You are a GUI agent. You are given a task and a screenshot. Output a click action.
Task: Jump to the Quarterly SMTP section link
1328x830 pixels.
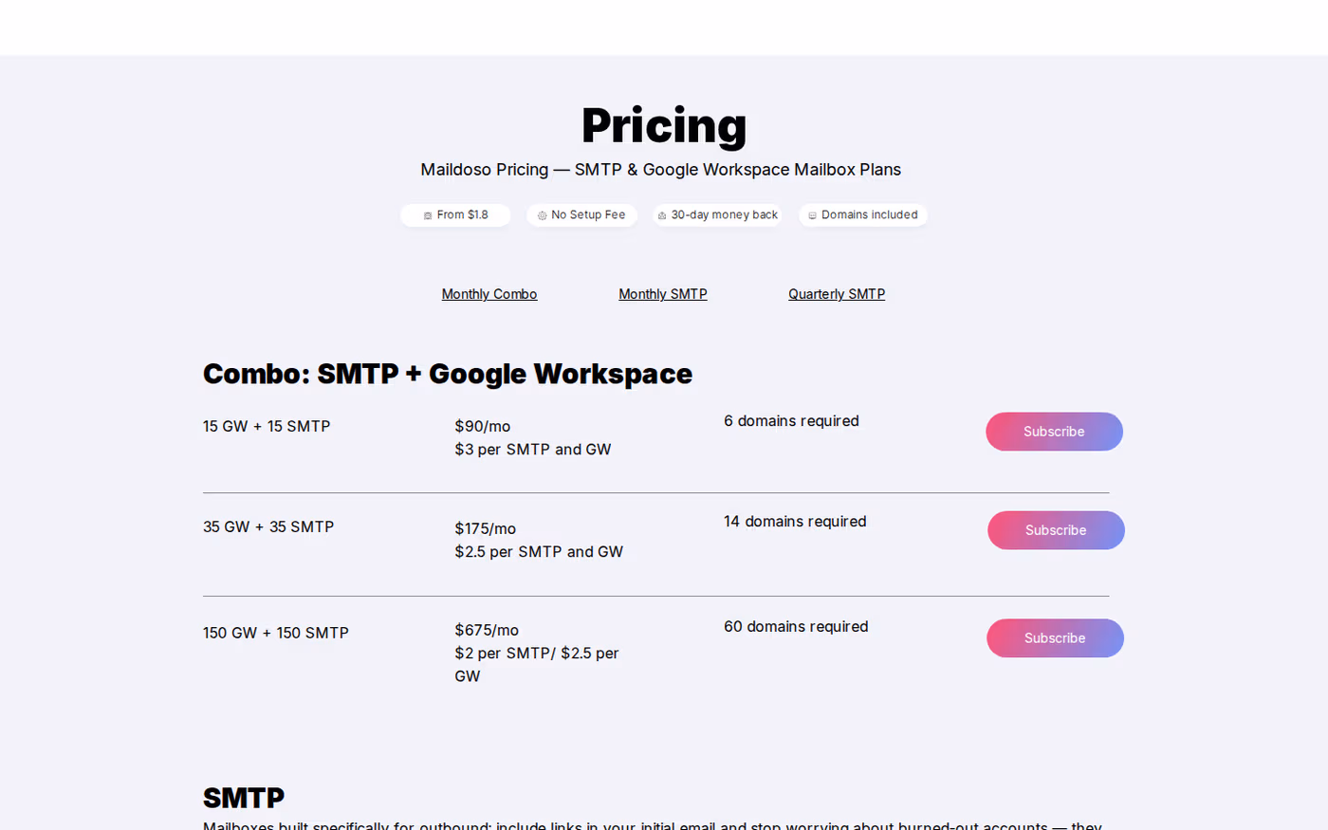837,294
